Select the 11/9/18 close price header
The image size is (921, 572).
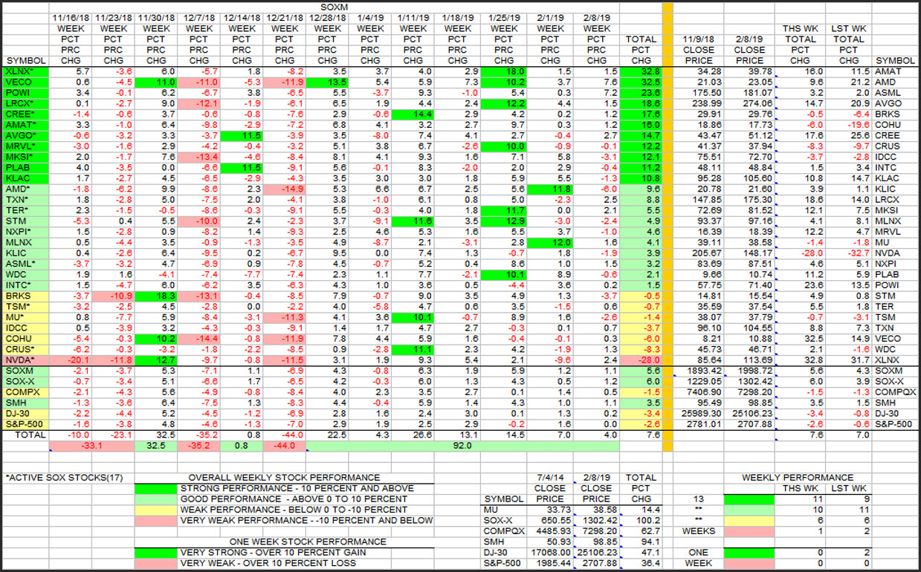pyautogui.click(x=699, y=39)
